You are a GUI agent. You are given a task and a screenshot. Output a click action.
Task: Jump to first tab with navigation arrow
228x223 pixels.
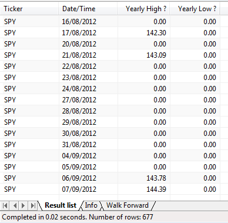(x=5, y=205)
